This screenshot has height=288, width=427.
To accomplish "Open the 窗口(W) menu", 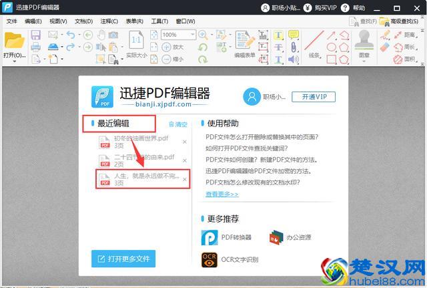I will tap(185, 21).
